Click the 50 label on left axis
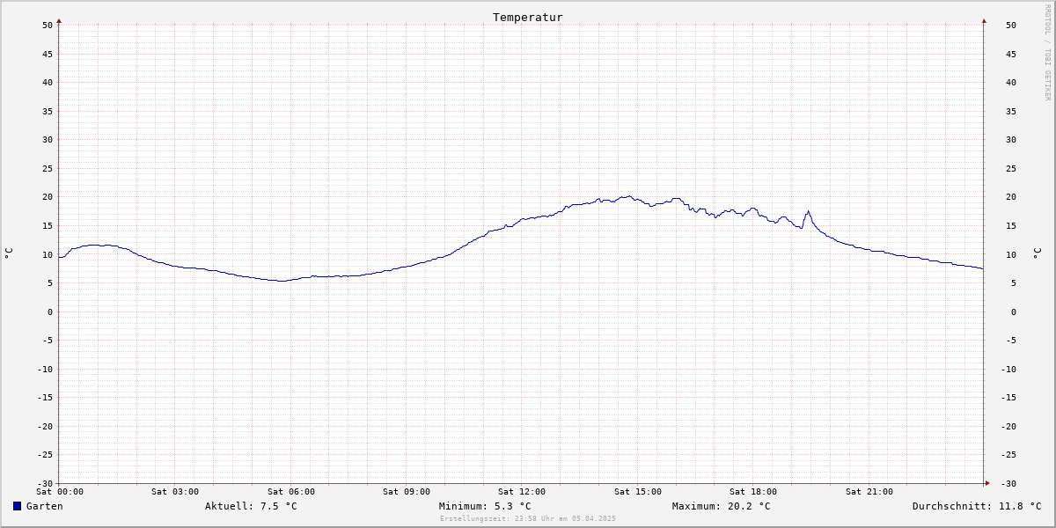 (48, 25)
